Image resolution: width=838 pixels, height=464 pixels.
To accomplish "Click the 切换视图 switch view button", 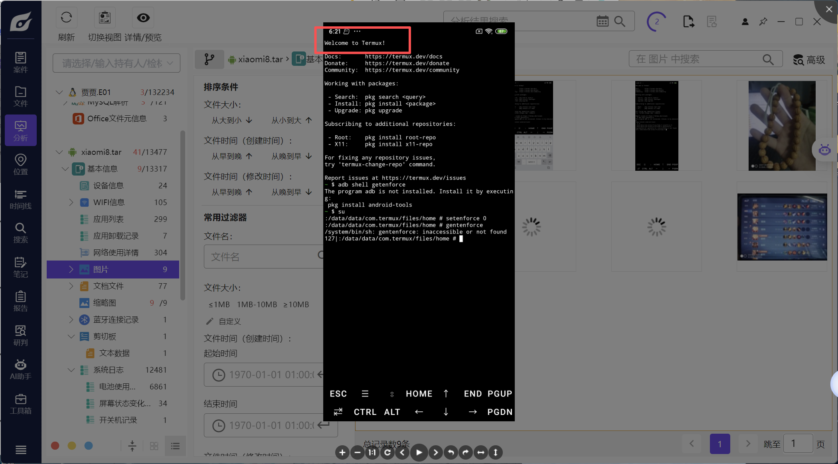I will [x=105, y=25].
